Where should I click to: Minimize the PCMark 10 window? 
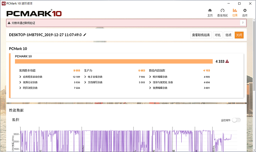tap(229, 4)
